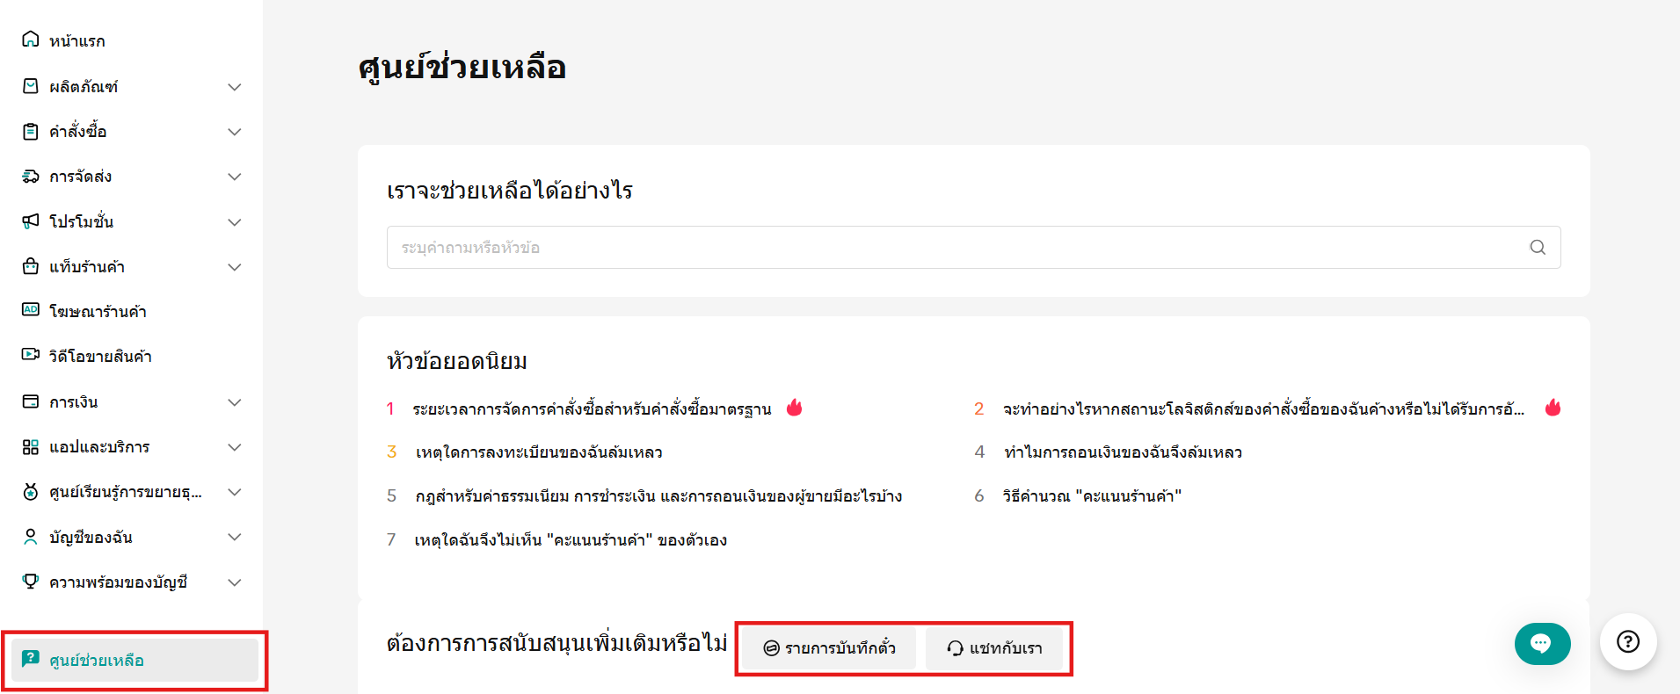Expand the ผลิตภัณฑ์ menu chevron

click(x=235, y=87)
